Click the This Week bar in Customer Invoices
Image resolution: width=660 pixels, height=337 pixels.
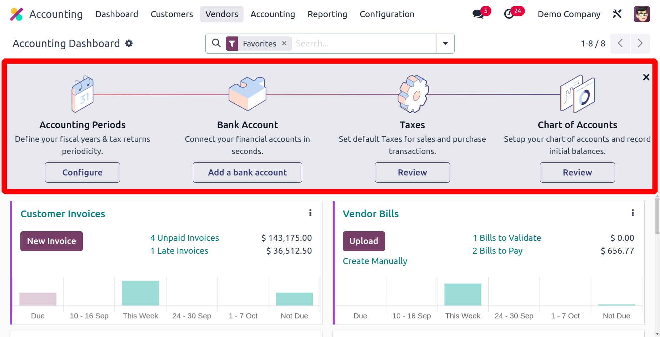[x=140, y=293]
